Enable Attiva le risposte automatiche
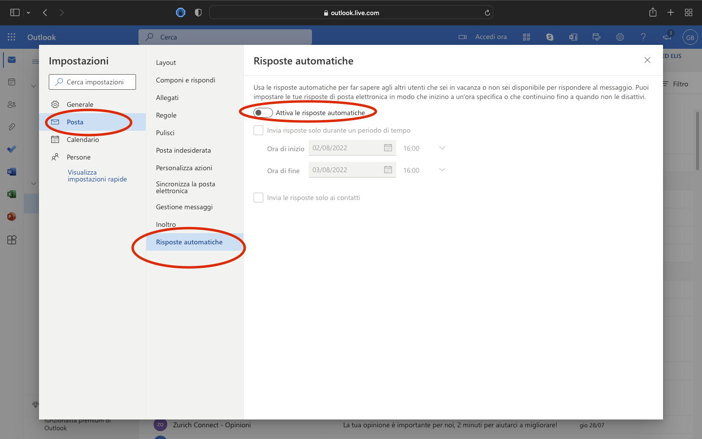702x439 pixels. pos(263,112)
